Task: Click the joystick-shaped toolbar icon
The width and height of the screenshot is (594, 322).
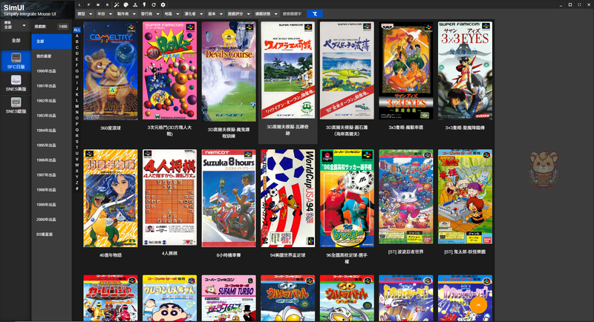Action: pos(135,4)
